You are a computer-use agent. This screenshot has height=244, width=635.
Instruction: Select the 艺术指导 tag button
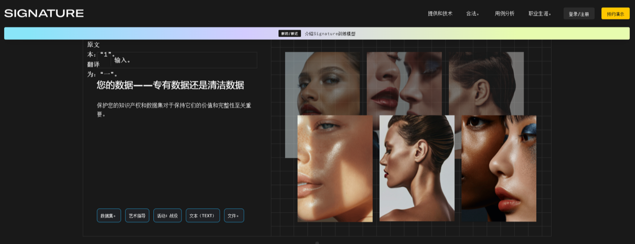[x=137, y=215]
